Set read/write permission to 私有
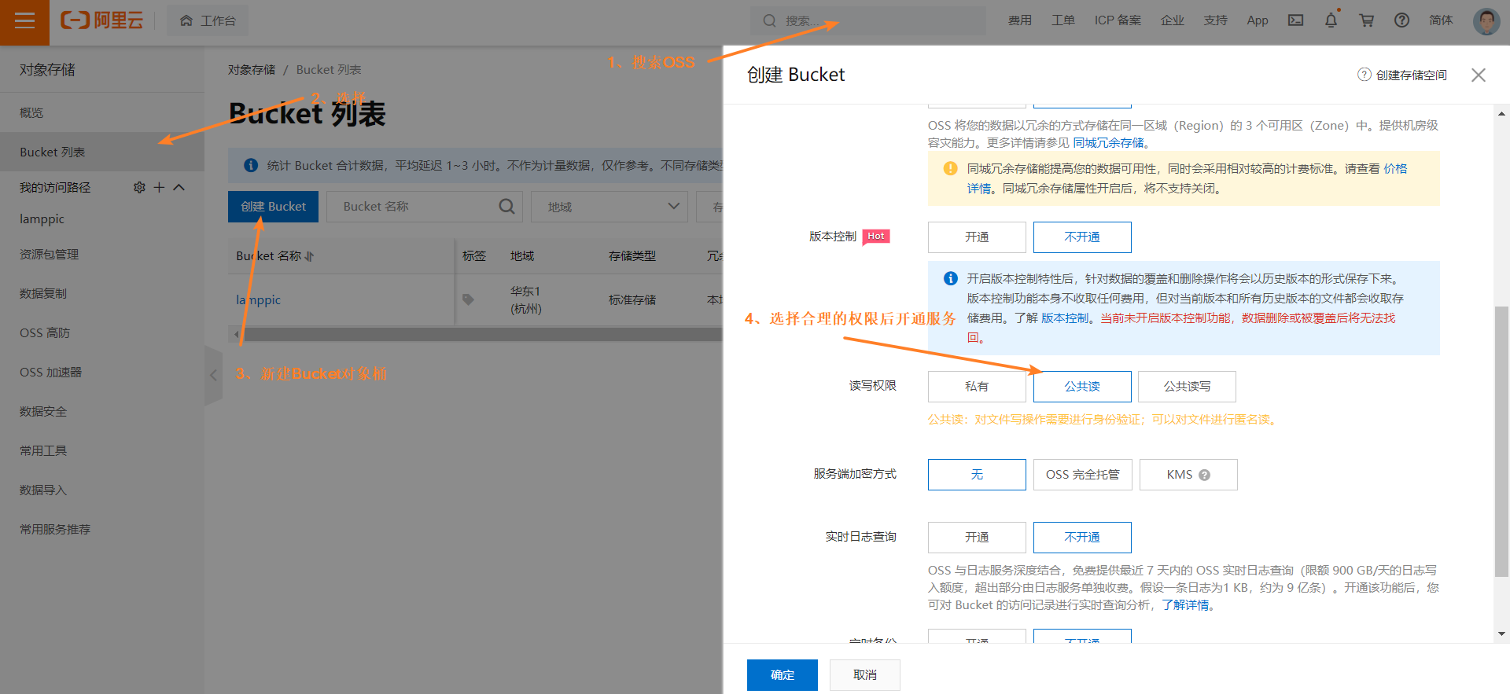The image size is (1510, 694). coord(977,387)
